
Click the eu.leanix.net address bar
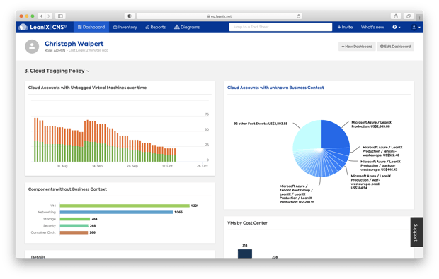point(219,16)
